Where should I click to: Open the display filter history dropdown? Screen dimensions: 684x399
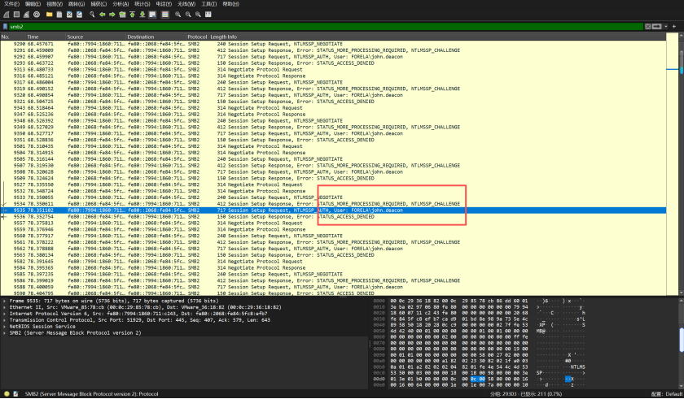(667, 27)
